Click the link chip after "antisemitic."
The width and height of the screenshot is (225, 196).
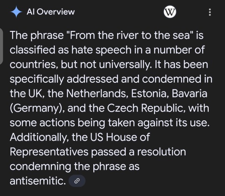77,181
